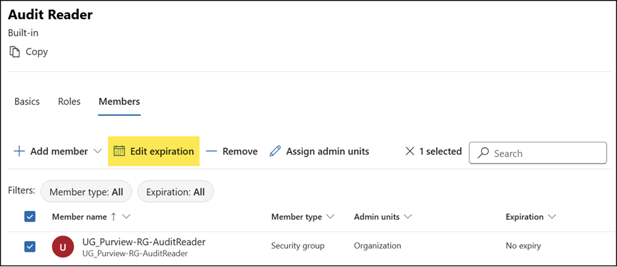Screen dimensions: 617x267
Task: Switch to the Basics tab
Action: click(x=27, y=101)
